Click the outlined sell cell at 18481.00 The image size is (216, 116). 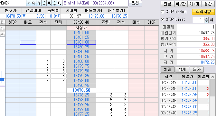tap(28, 42)
